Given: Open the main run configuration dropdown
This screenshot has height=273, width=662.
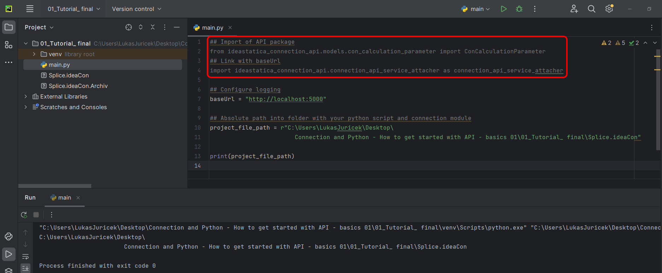Looking at the screenshot, I should [x=476, y=9].
